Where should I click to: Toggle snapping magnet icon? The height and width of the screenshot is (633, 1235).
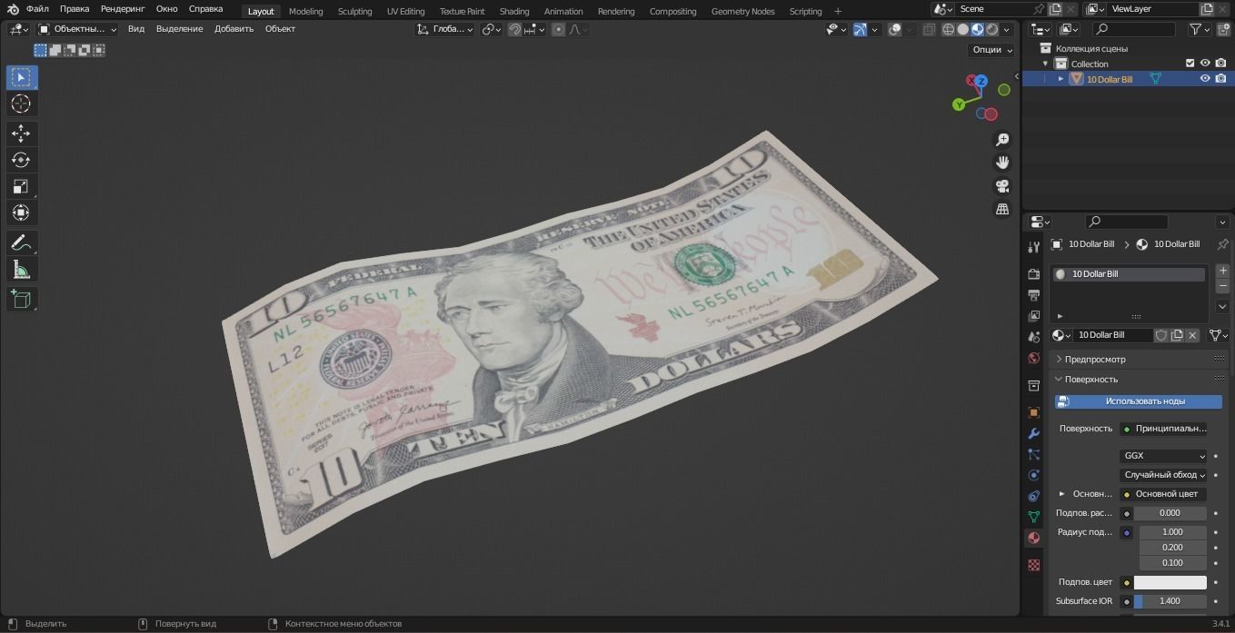[515, 29]
